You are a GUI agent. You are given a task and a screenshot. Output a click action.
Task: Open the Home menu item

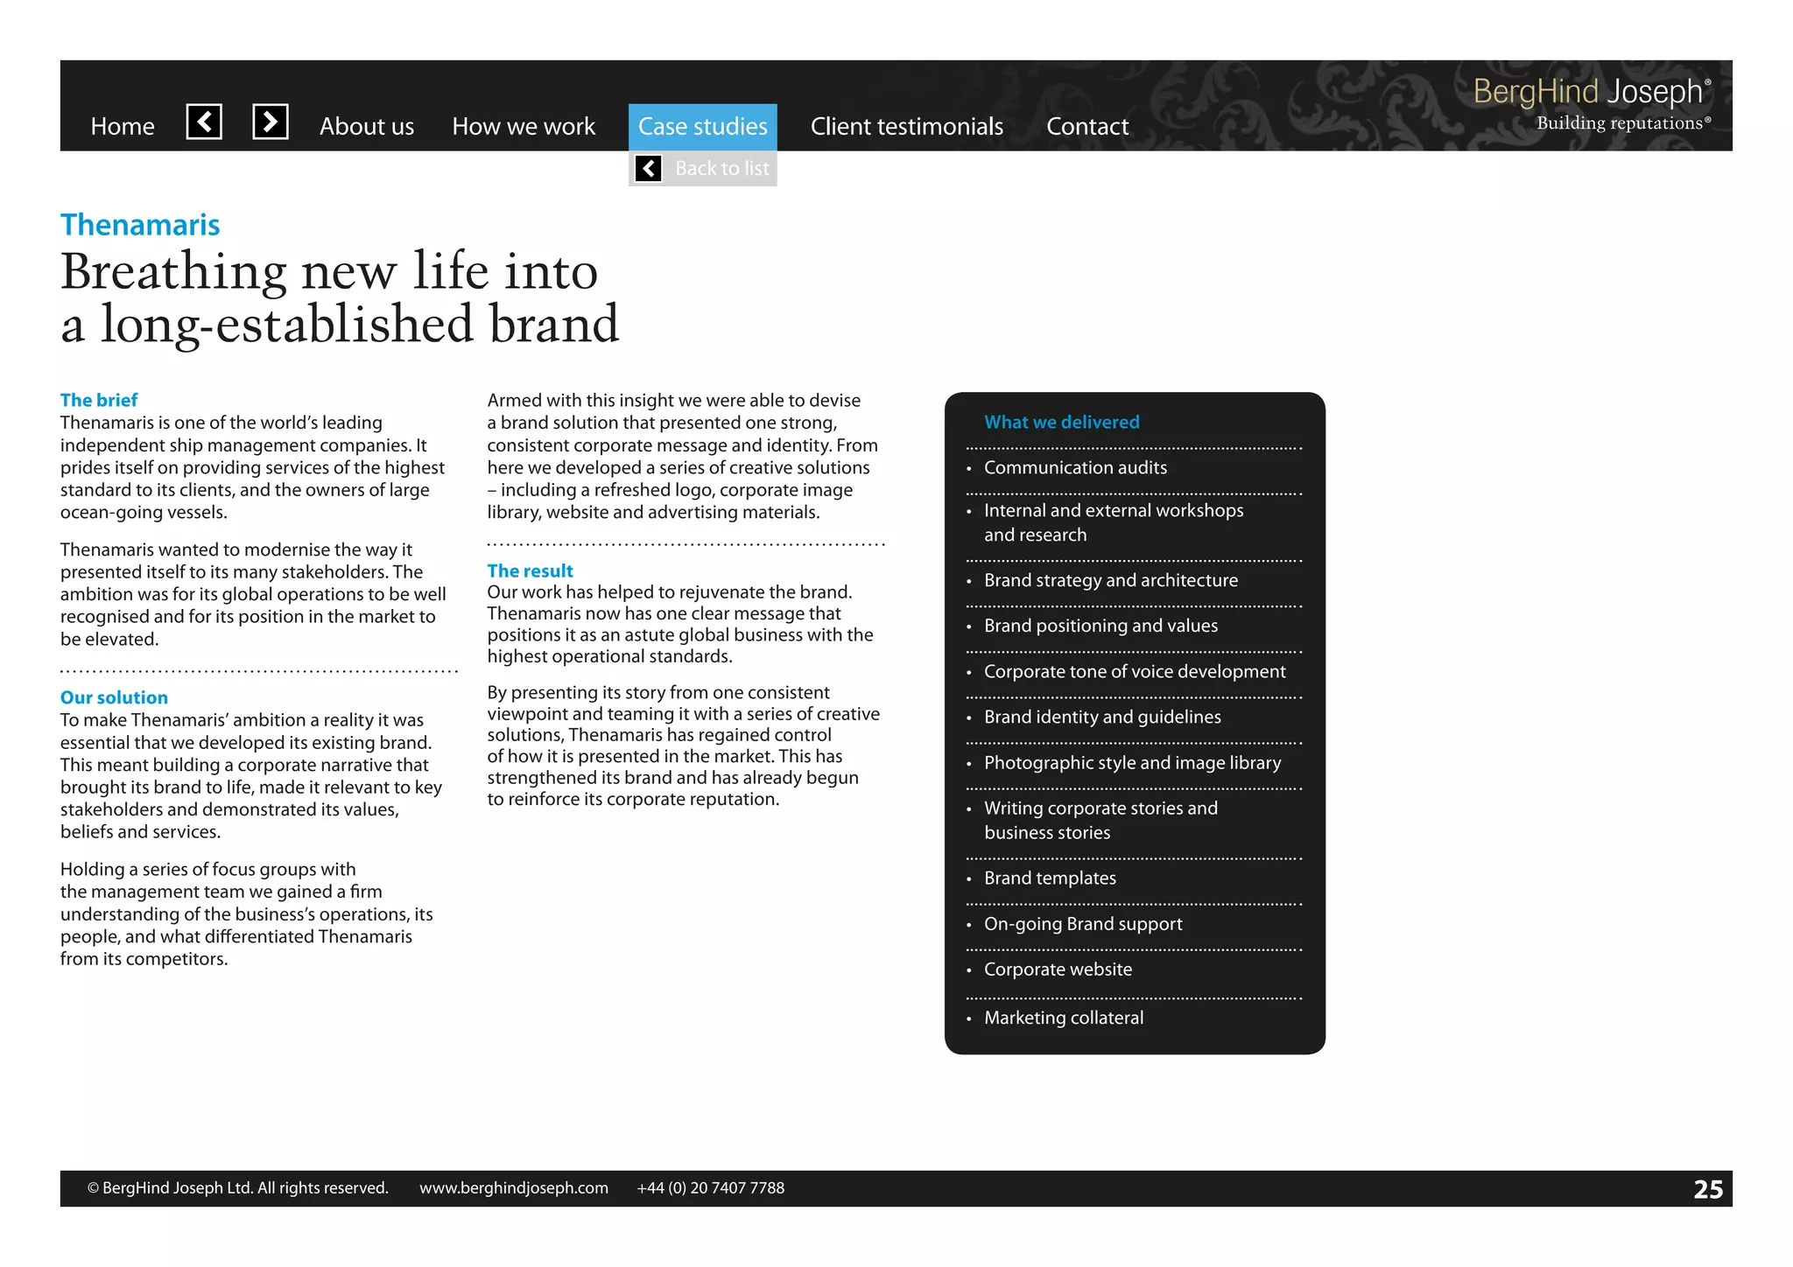coord(123,127)
